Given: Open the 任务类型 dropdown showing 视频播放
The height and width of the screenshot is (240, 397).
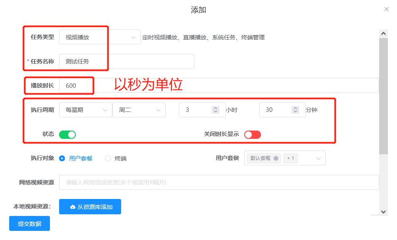Looking at the screenshot, I should point(99,37).
